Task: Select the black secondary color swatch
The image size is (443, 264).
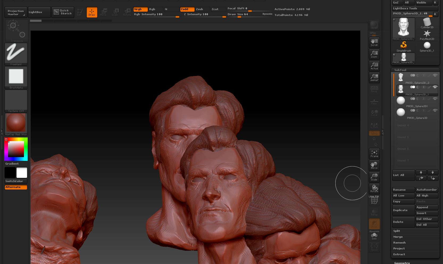Action: (10, 173)
